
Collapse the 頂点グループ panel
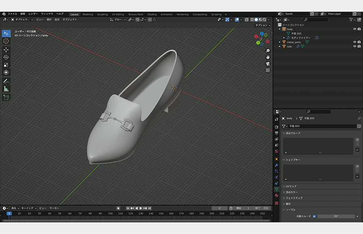(292, 133)
